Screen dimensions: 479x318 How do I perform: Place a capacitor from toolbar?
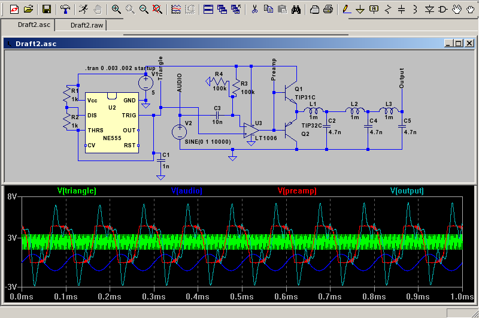pyautogui.click(x=401, y=10)
